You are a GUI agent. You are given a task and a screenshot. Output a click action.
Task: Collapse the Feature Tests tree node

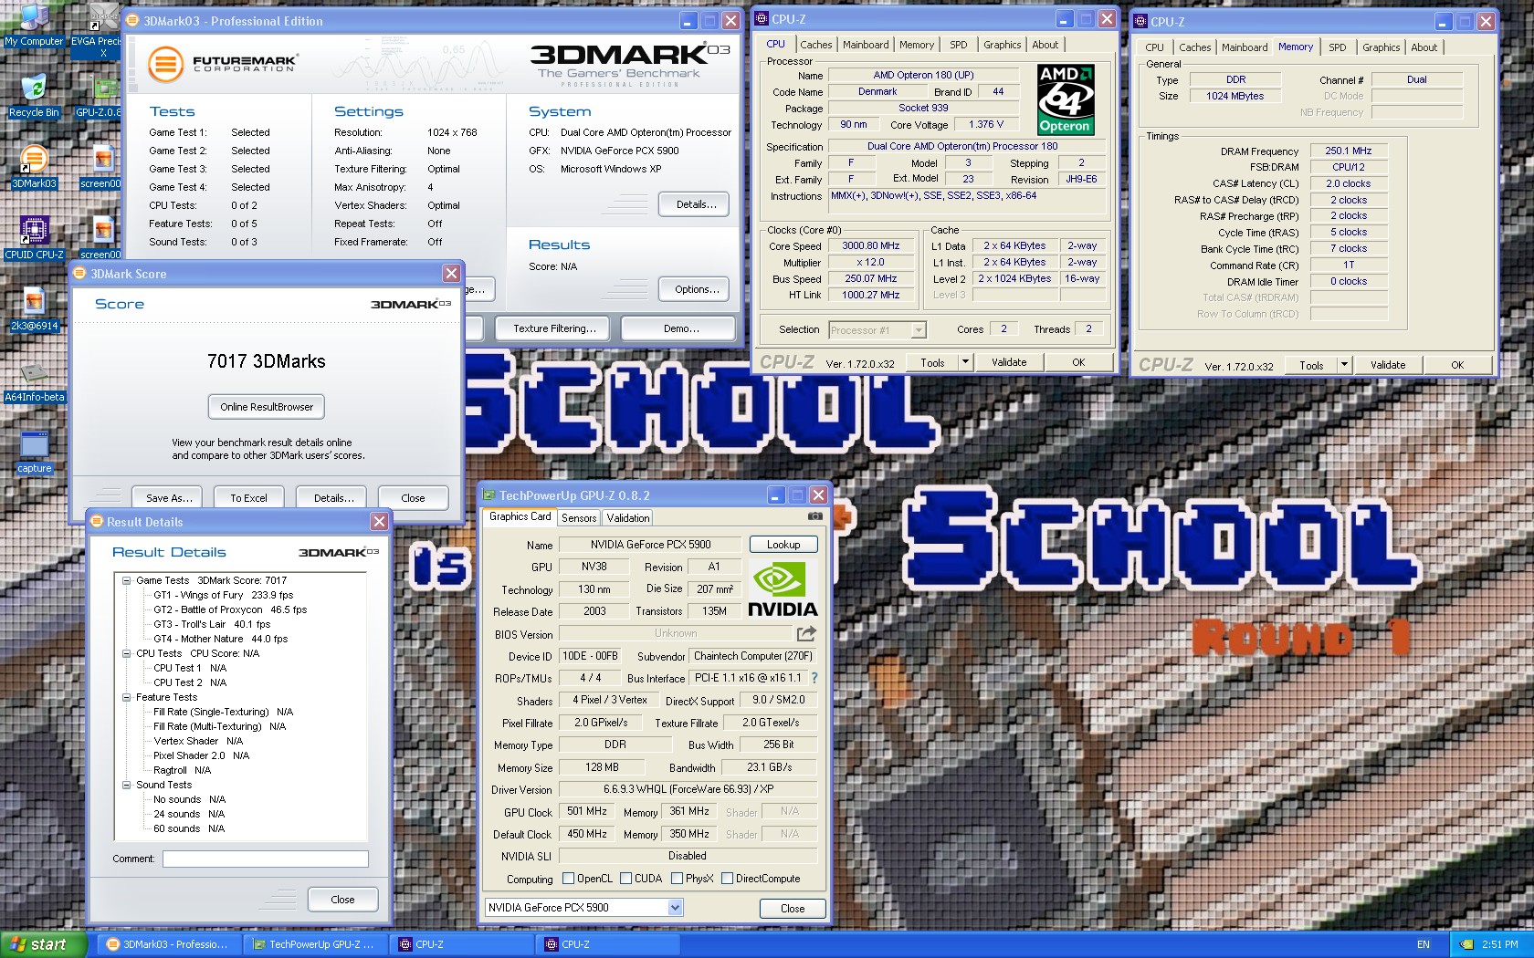click(127, 697)
